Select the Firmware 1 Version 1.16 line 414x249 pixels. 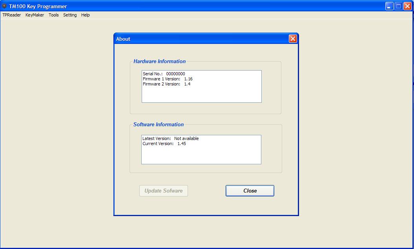[168, 79]
